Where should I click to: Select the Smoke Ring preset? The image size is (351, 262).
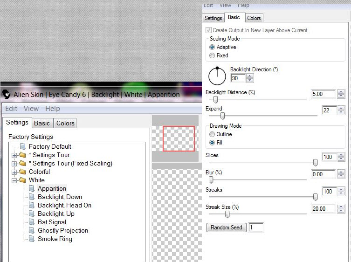55,239
